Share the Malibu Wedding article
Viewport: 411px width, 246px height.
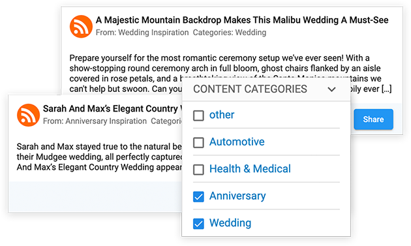pyautogui.click(x=373, y=119)
